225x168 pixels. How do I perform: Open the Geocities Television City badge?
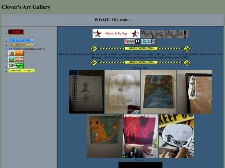[16, 65]
